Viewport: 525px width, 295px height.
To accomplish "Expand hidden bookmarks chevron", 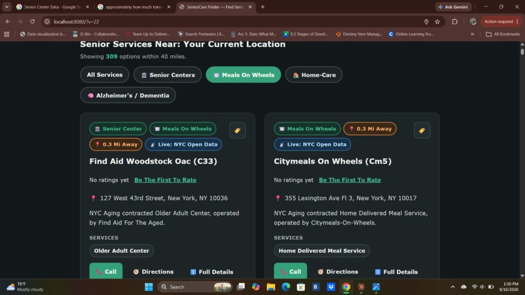I will tap(472, 34).
